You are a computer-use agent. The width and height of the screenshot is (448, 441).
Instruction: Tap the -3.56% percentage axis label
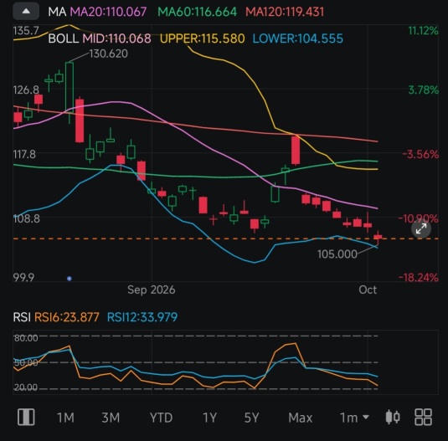click(420, 155)
